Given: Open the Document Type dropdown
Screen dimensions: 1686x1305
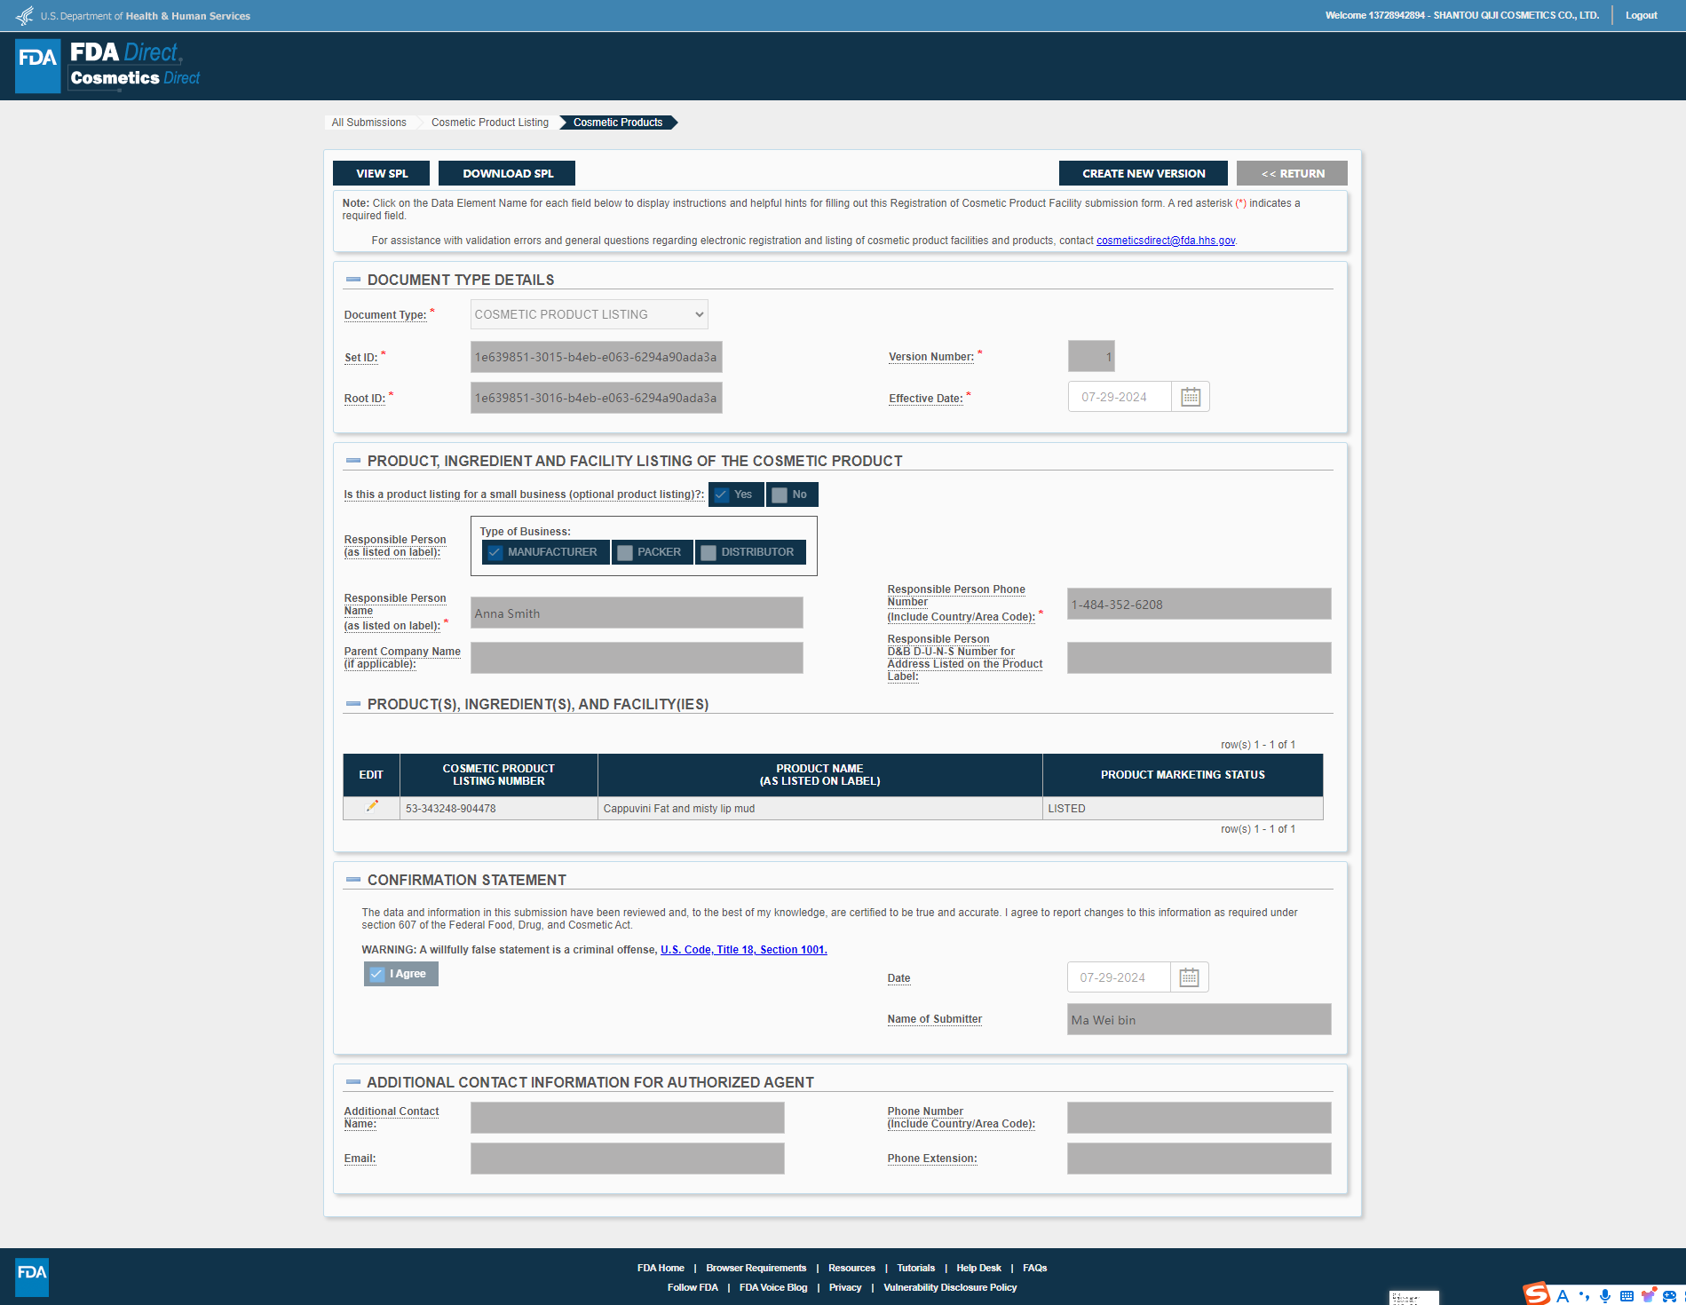Looking at the screenshot, I should [x=589, y=314].
